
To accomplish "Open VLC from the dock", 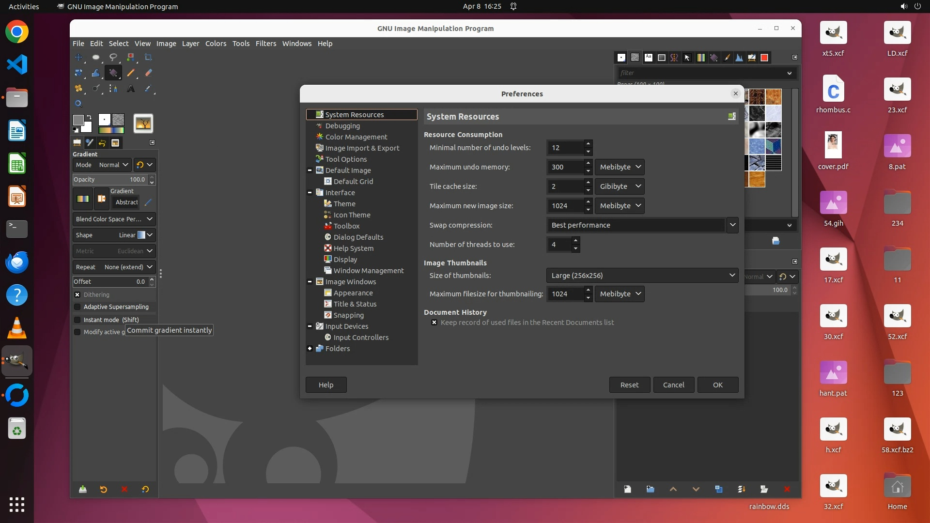I will pos(17,328).
